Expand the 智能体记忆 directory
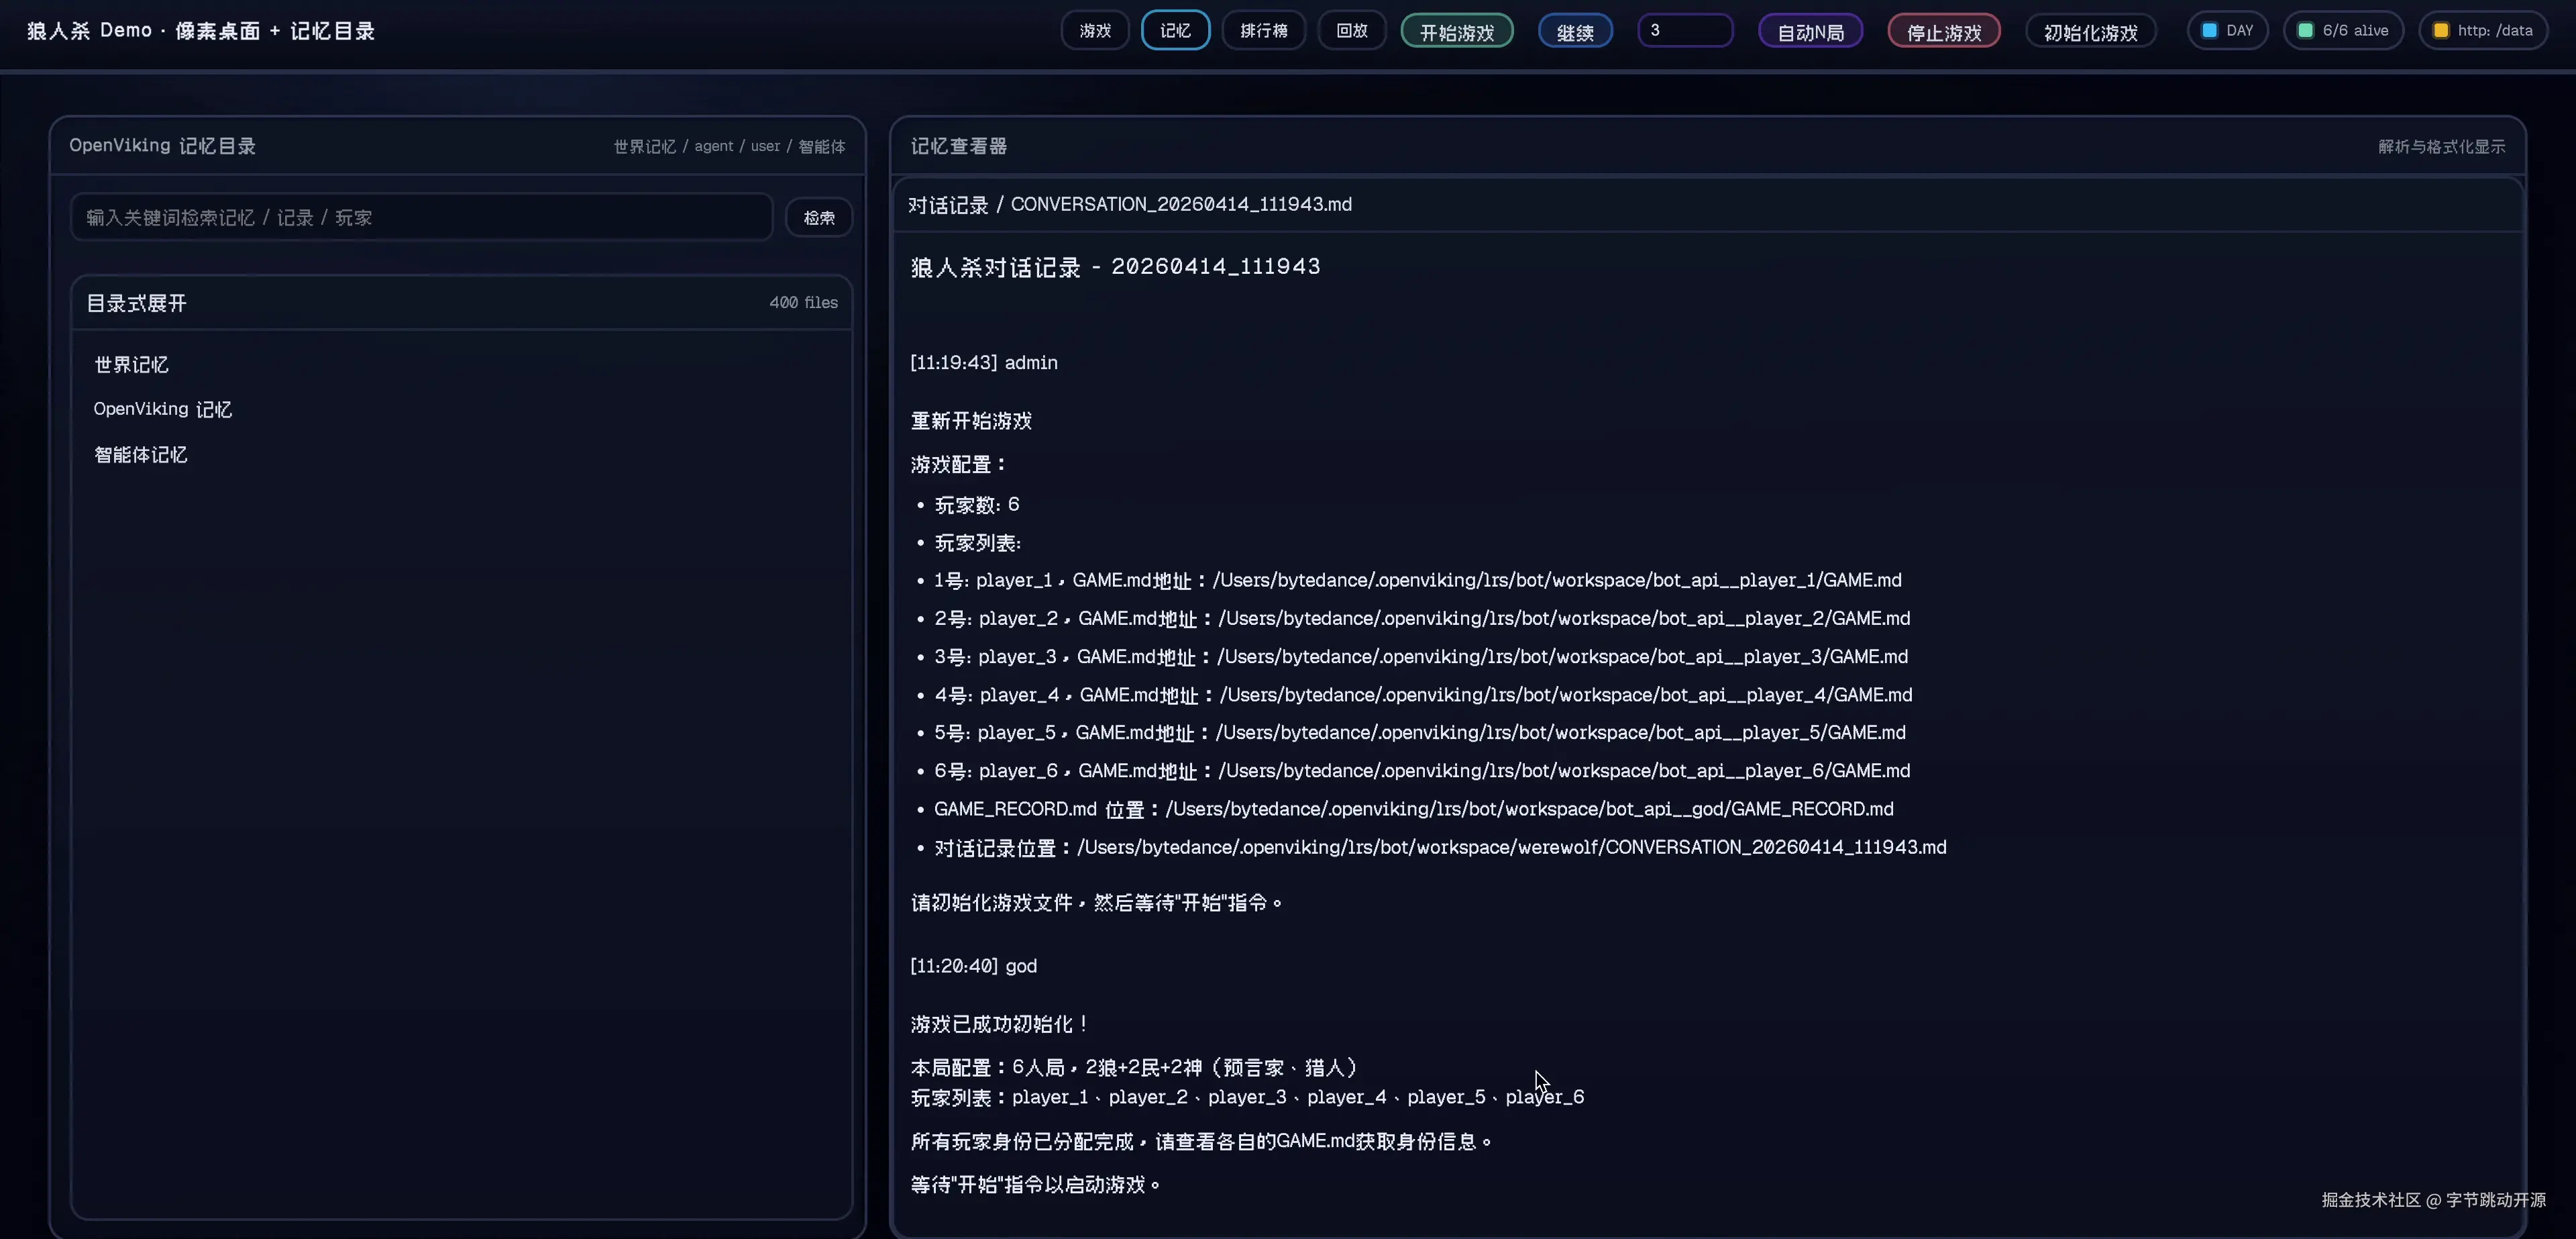This screenshot has width=2576, height=1239. 140,454
